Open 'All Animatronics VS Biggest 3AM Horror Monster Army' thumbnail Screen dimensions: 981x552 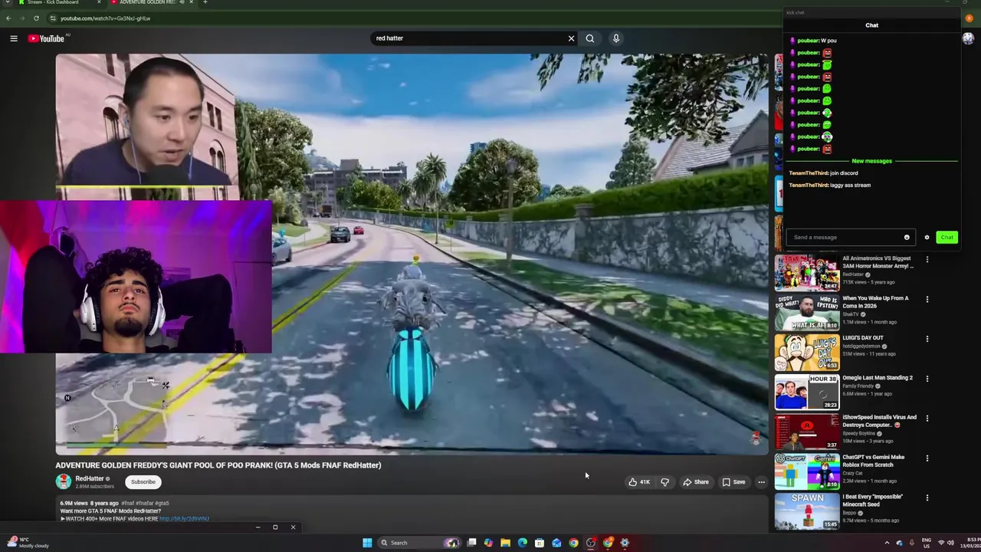(x=806, y=272)
